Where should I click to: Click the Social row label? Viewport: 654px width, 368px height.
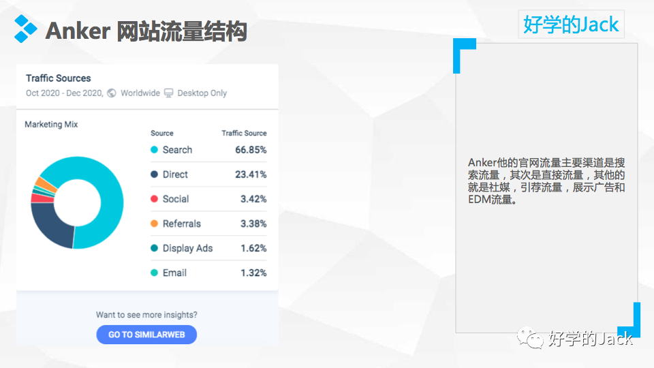click(x=176, y=199)
